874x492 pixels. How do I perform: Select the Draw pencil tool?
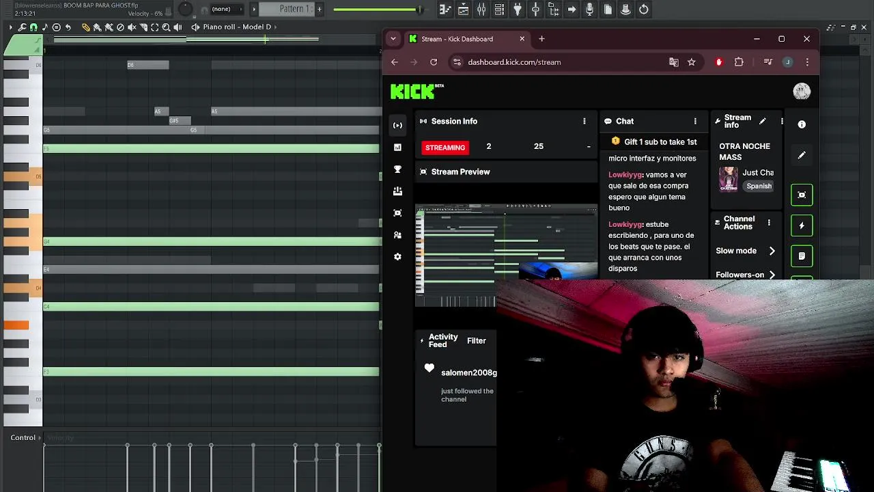coord(86,27)
